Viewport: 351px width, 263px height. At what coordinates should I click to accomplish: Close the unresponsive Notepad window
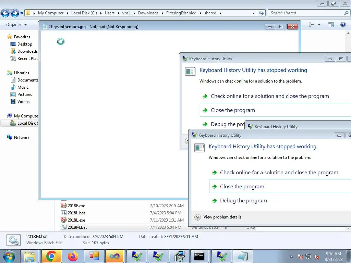tap(292, 27)
